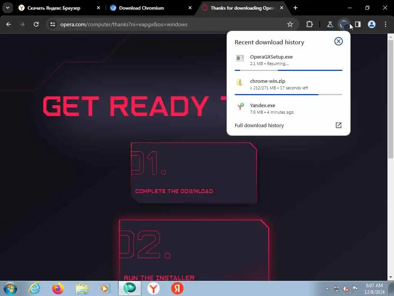Screen dimensions: 394x296
Task: Open the network tray icon
Action: click(336, 289)
